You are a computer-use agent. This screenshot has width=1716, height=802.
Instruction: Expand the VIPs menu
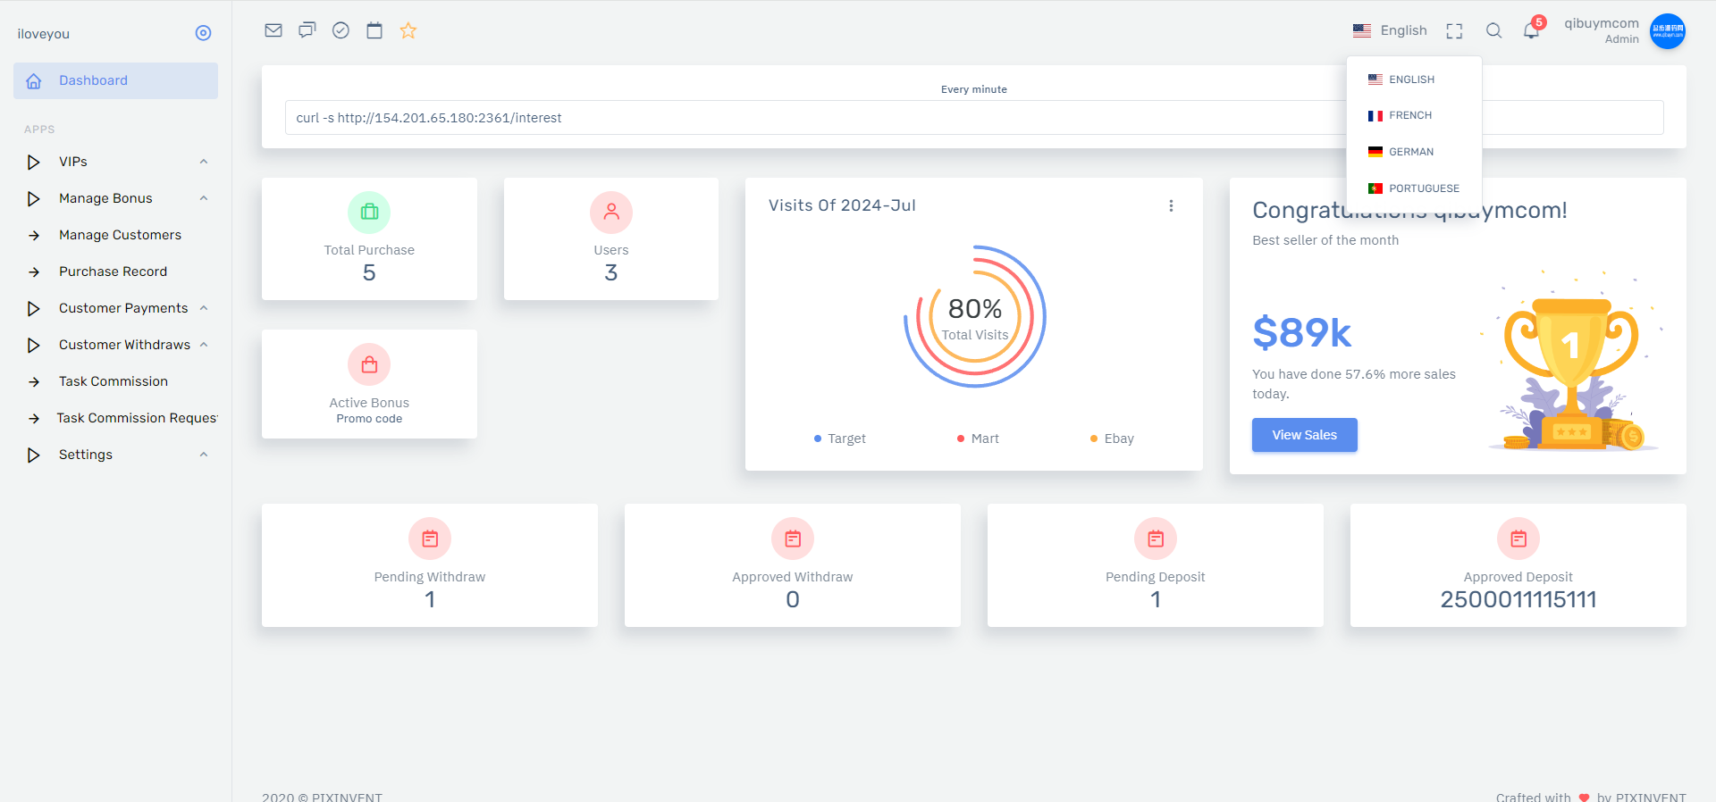click(x=116, y=162)
